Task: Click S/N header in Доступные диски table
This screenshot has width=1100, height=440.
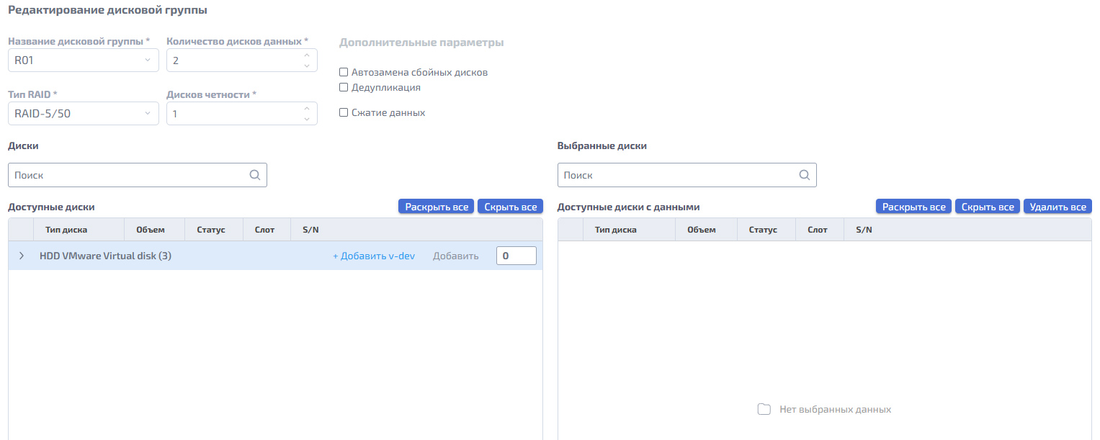Action: (x=310, y=230)
